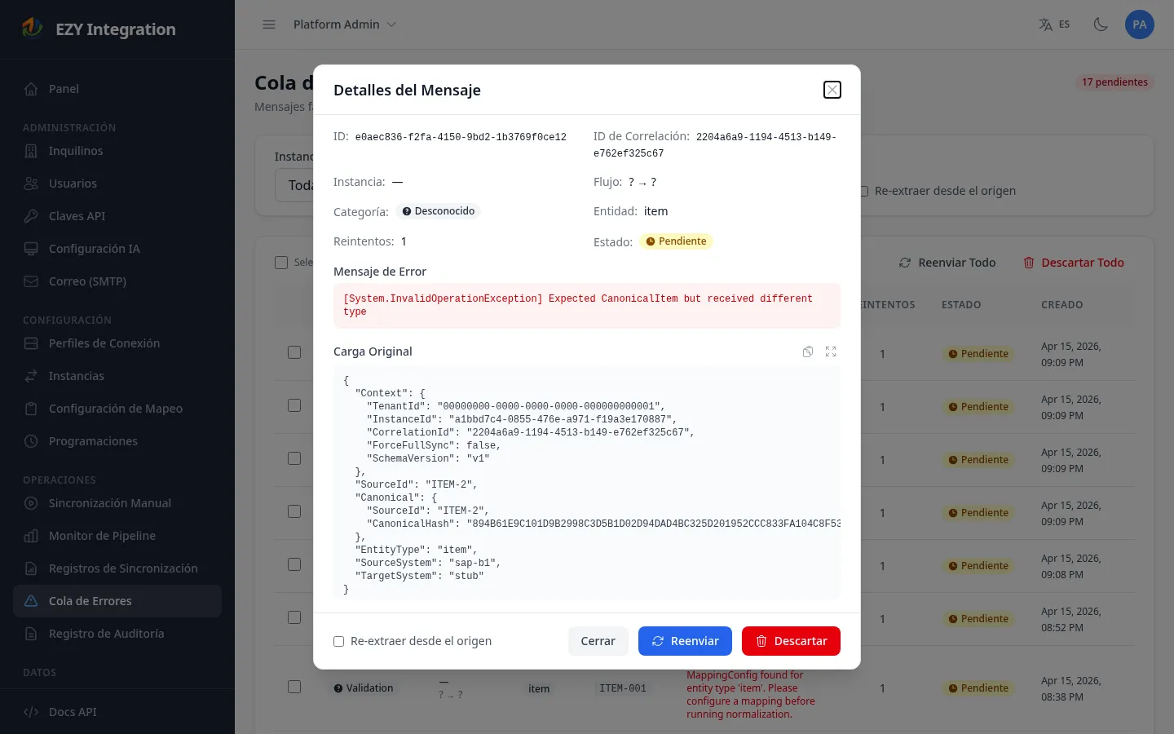Click the EZY Integration logo
Screen dimensions: 1174x734
point(99,29)
